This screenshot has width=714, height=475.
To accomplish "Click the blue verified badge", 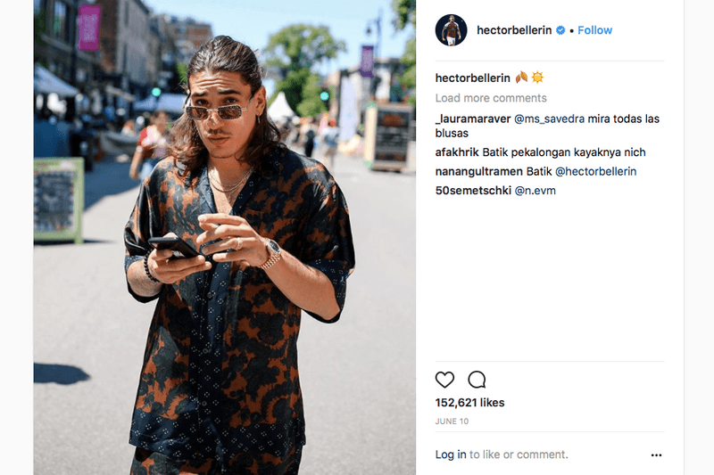I will 560,30.
